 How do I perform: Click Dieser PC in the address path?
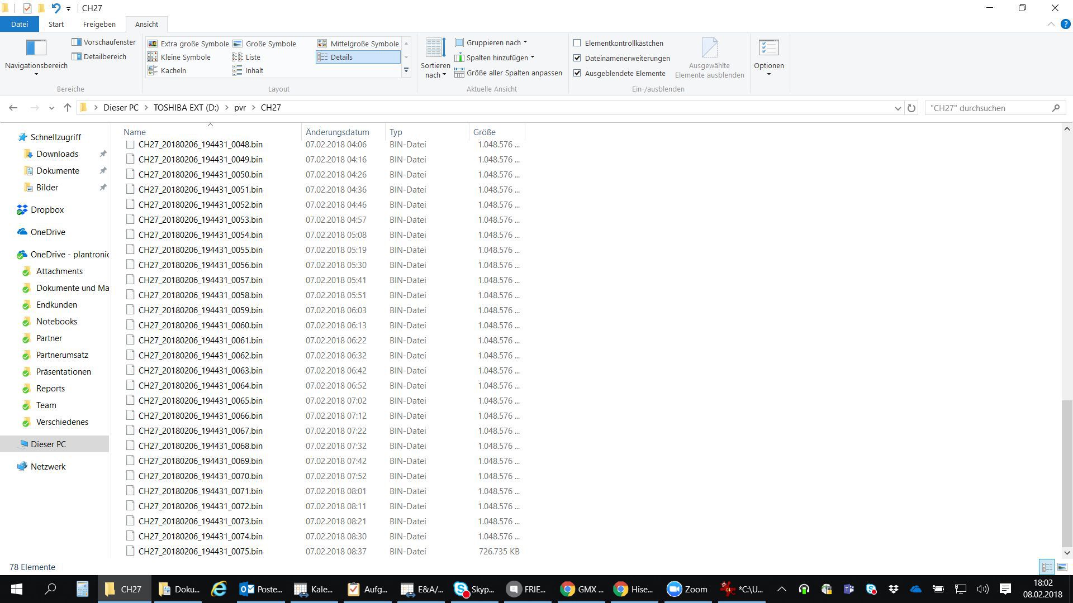(x=121, y=108)
